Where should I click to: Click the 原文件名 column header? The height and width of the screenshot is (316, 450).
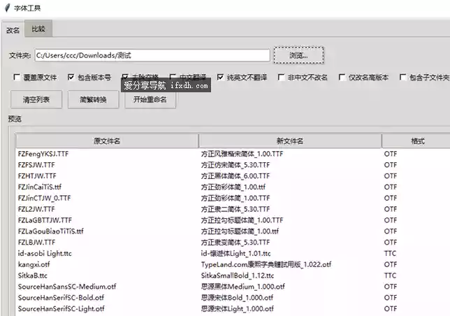[x=107, y=141]
